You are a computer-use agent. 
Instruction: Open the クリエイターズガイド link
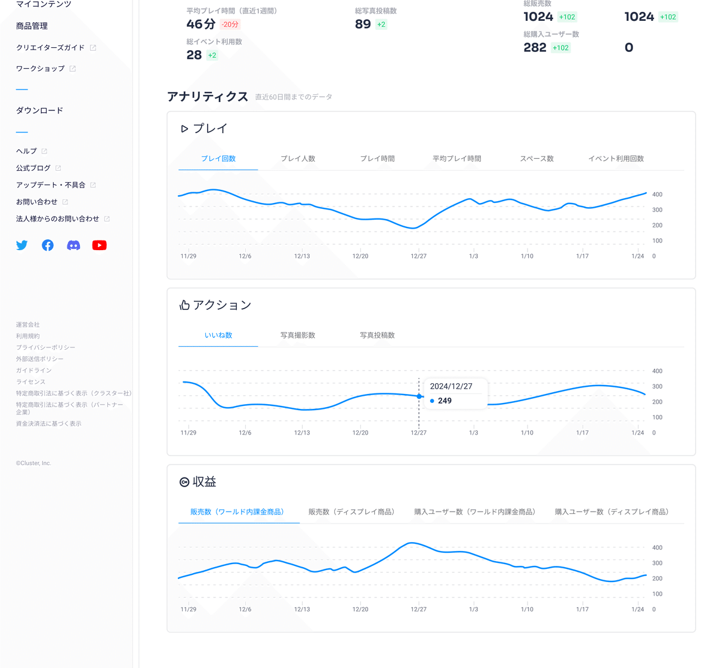(50, 48)
